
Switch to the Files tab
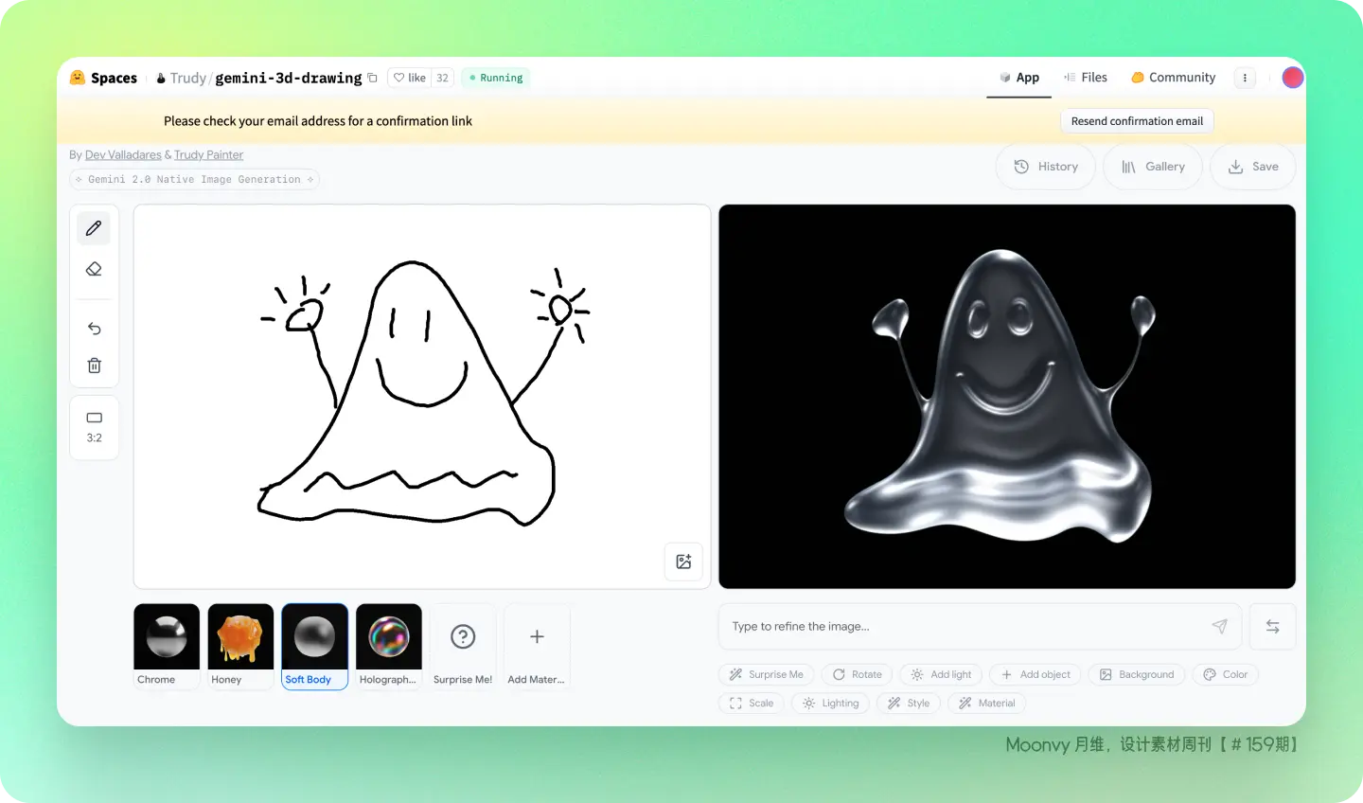(1085, 78)
